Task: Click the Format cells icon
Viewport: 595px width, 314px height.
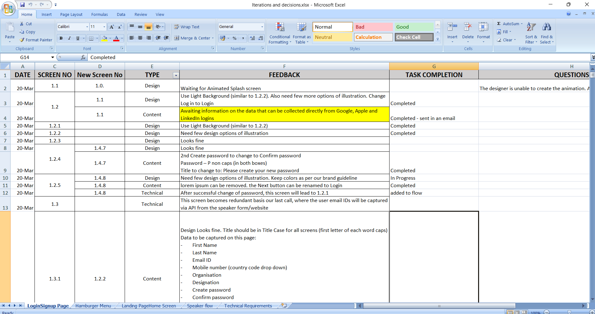Action: point(483,27)
